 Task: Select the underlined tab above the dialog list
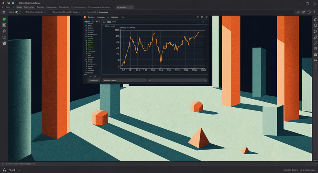tap(87, 21)
